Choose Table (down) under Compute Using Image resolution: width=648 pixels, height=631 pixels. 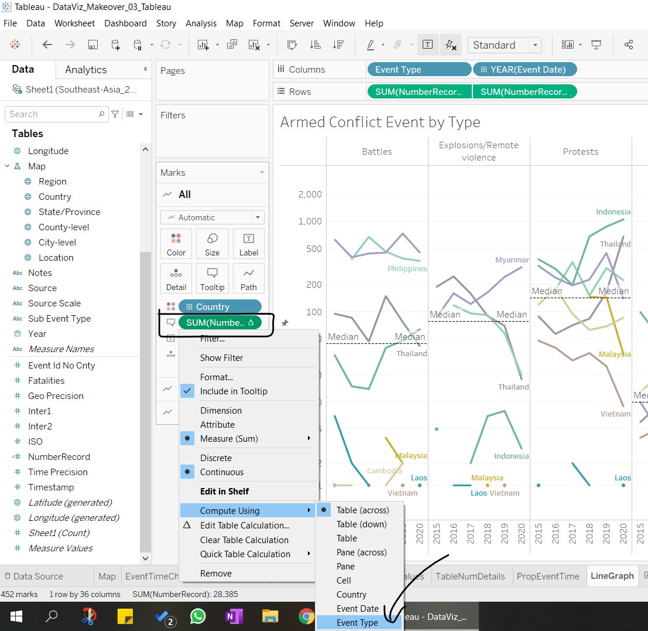tap(361, 524)
